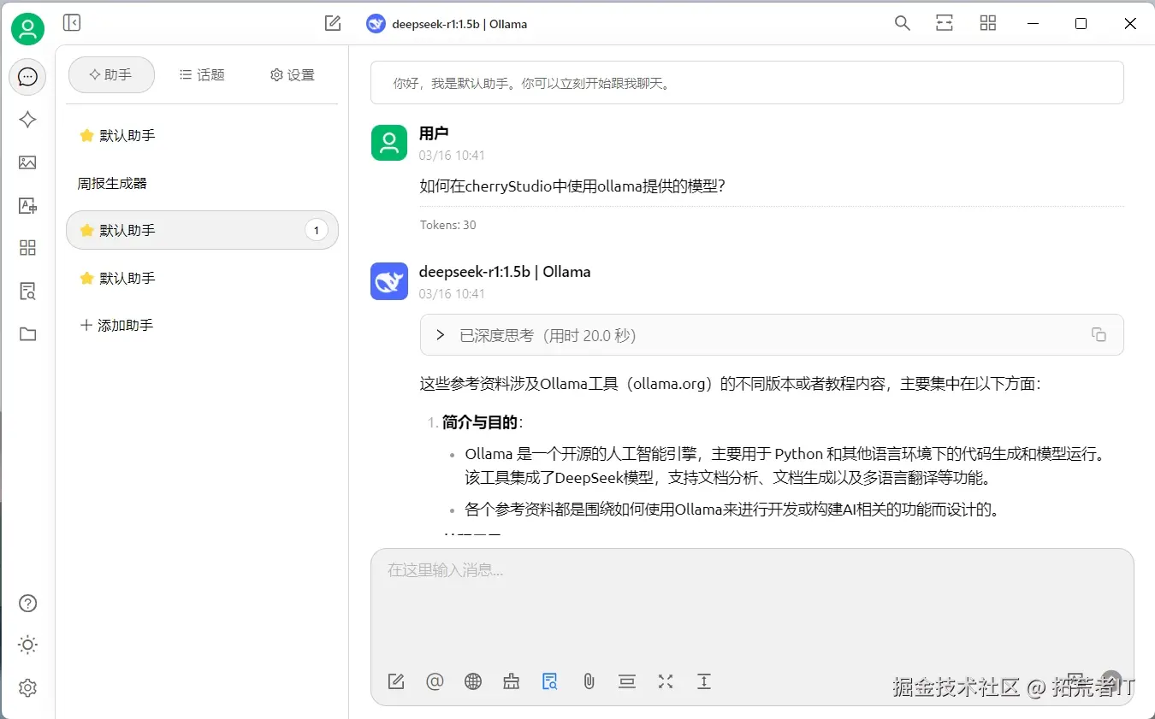
Task: Click the default assistant prompt banner
Action: (x=747, y=83)
